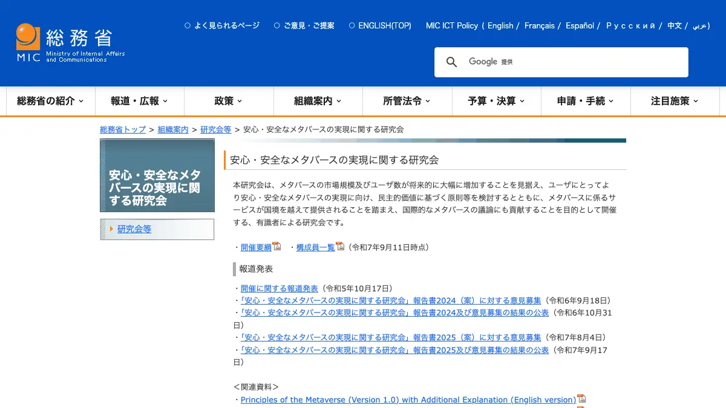Open MIC ICT Policy English link

[x=500, y=25]
